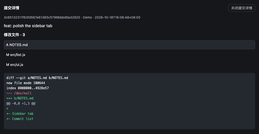Click the index 0000000..4928e57 line
The height and width of the screenshot is (134, 259).
pos(28,88)
